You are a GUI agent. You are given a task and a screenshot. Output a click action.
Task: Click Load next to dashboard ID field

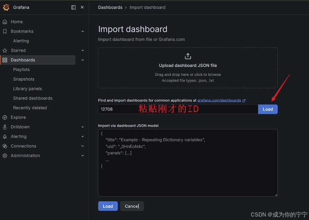coord(268,109)
